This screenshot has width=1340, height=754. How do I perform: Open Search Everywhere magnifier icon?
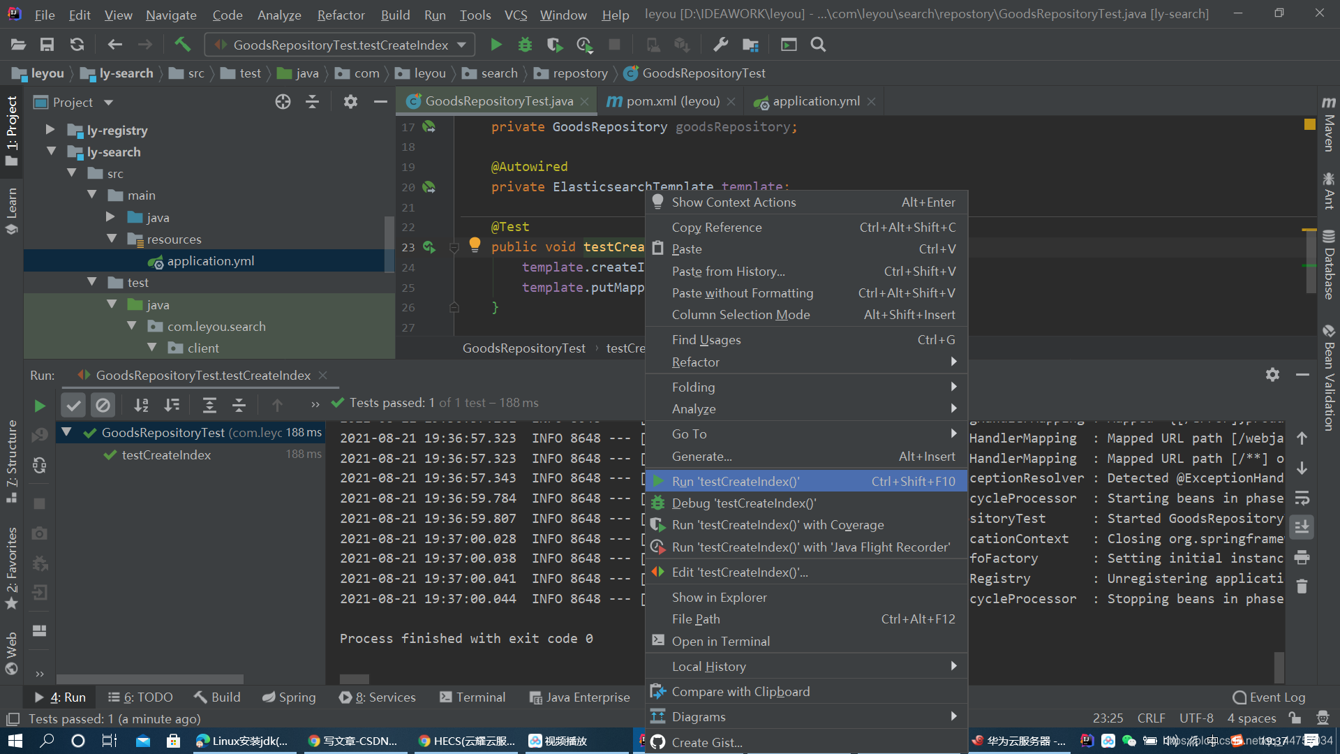(x=818, y=45)
